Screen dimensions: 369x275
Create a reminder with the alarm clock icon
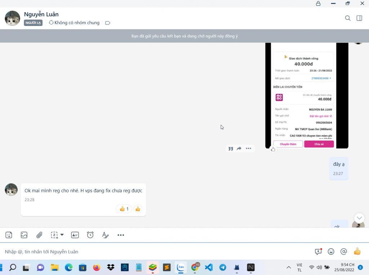pos(90,235)
